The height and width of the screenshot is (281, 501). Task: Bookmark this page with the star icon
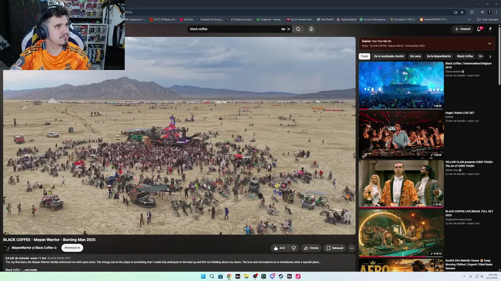pos(462,12)
